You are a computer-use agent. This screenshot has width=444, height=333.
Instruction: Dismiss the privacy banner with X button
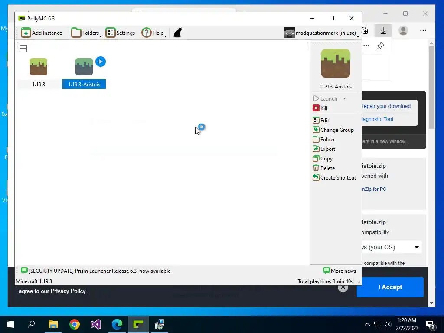click(343, 288)
